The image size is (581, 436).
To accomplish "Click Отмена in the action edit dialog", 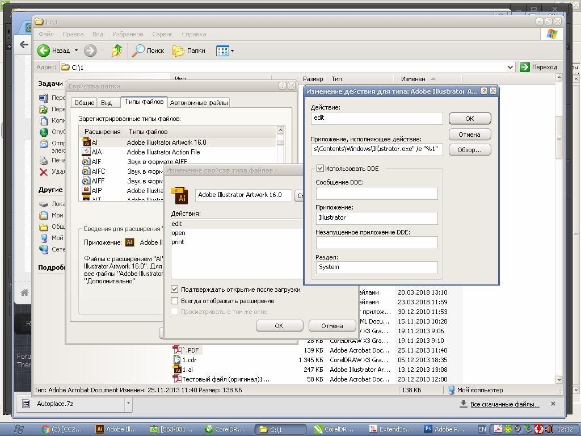I will tap(470, 134).
